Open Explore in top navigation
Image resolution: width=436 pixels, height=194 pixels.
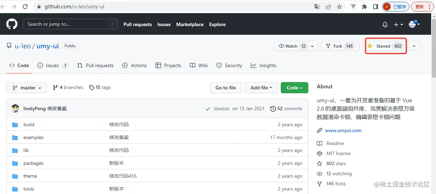tap(217, 24)
